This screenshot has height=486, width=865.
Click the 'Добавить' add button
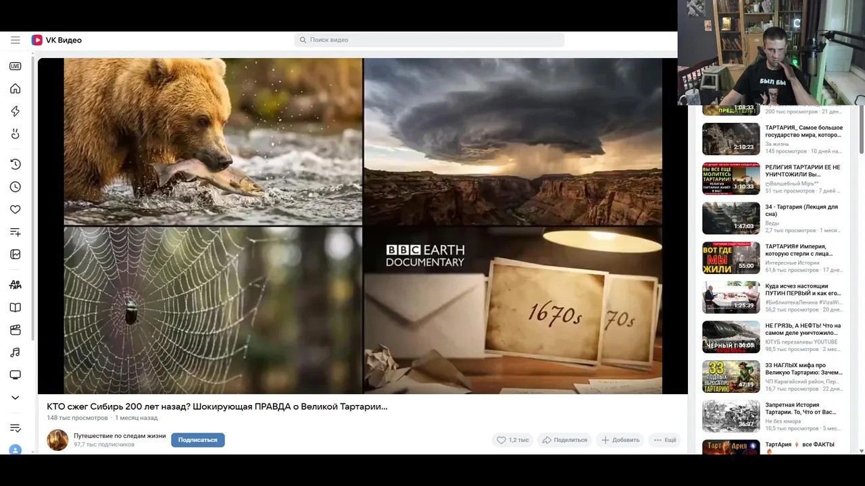[x=620, y=440]
